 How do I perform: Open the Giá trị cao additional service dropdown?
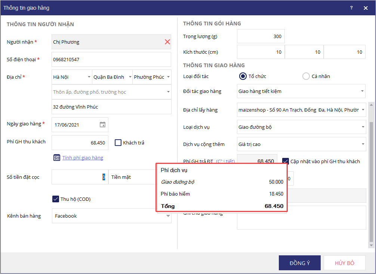[301, 144]
